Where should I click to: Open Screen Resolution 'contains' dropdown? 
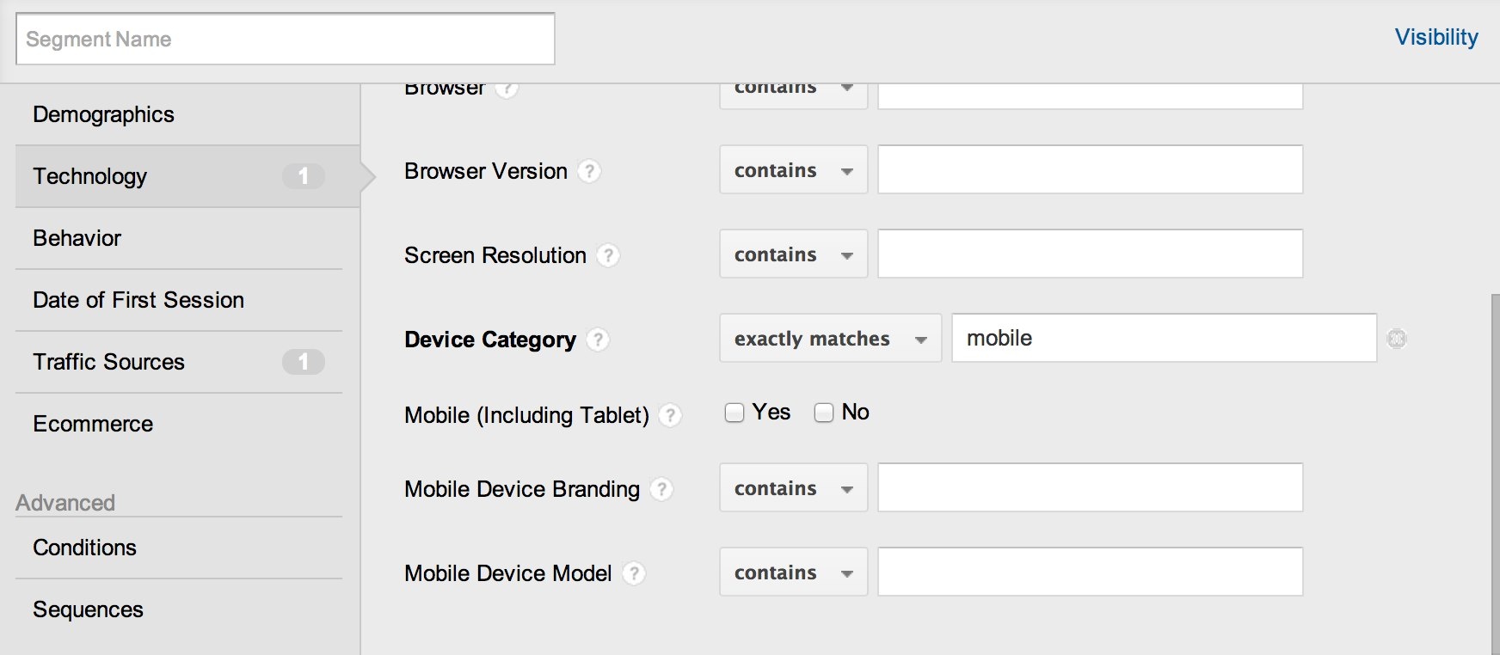[793, 254]
